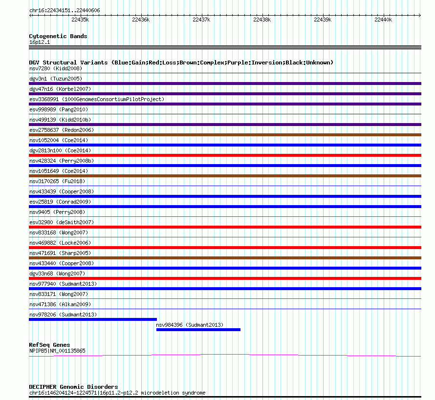Select variant dgv3n1 (Tuzun2005)
Image resolution: width=435 pixels, height=400 pixels.
pyautogui.click(x=56, y=79)
